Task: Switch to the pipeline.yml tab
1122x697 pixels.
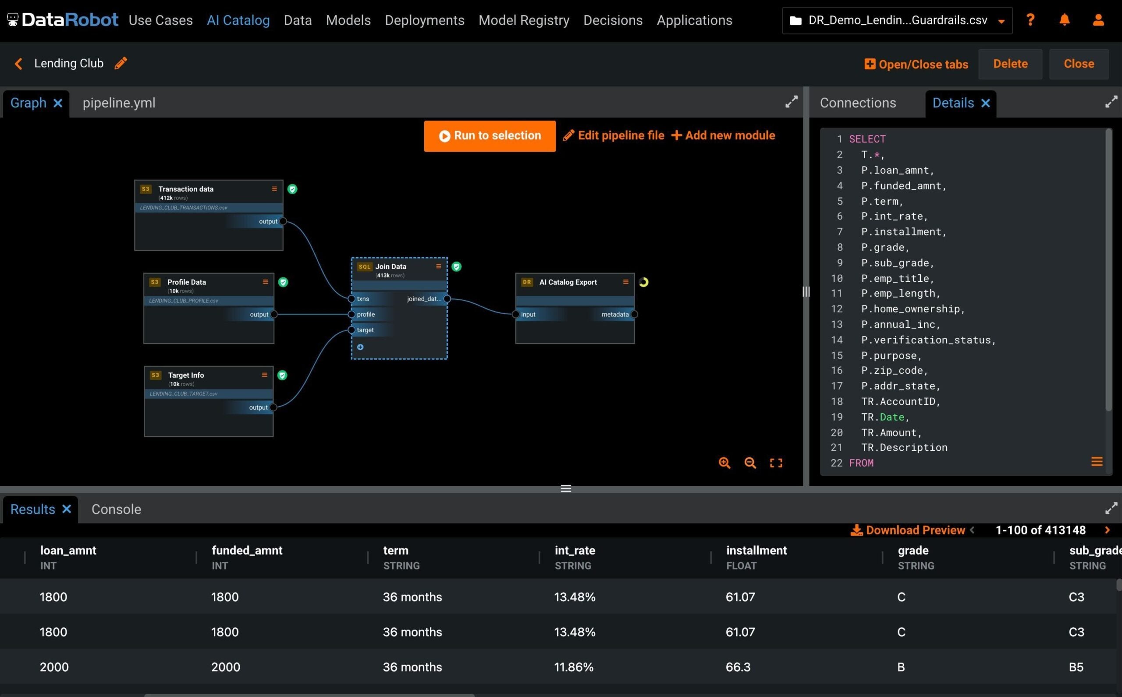Action: [119, 103]
